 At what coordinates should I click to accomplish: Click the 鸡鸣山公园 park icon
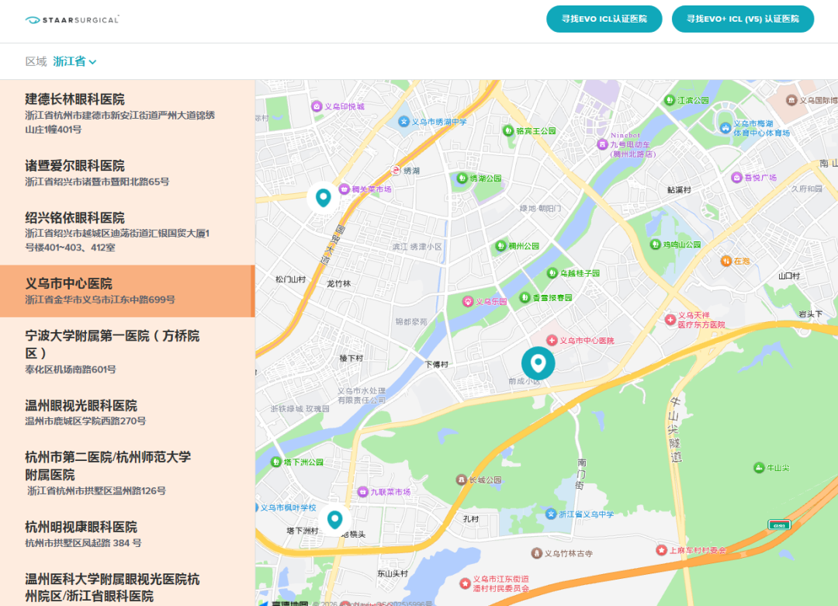pyautogui.click(x=655, y=244)
